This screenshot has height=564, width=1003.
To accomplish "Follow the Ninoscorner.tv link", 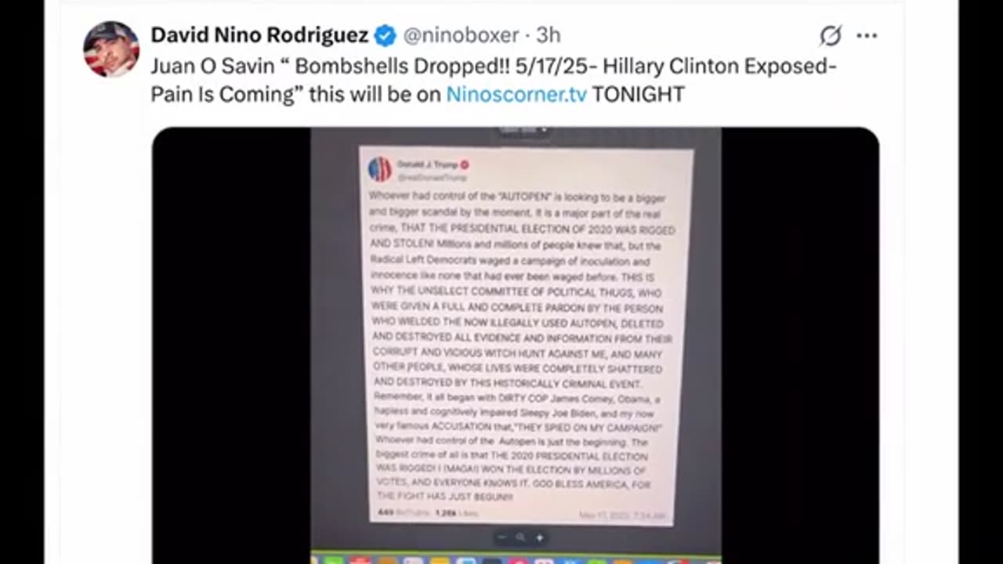I will [x=516, y=94].
